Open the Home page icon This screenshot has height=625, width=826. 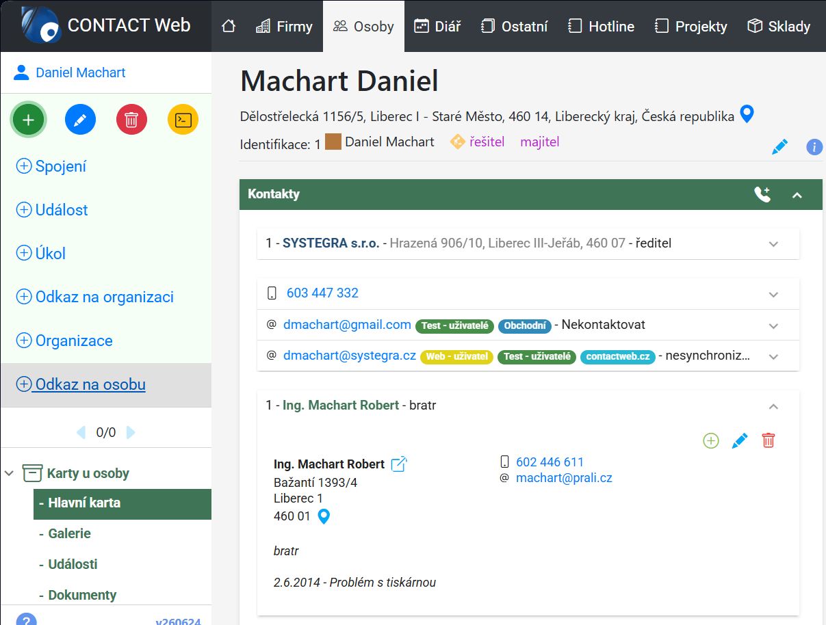coord(229,26)
